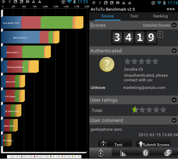Tap the 'Your device: 1910' bar

point(42,22)
